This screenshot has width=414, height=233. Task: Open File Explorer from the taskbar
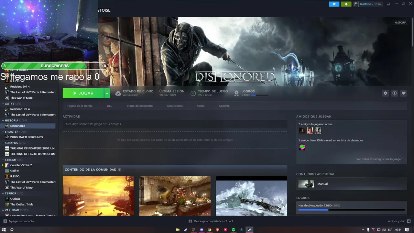(x=178, y=230)
